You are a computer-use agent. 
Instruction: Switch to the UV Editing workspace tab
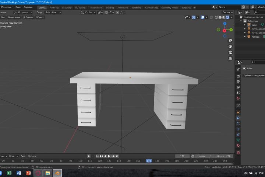pos(80,8)
